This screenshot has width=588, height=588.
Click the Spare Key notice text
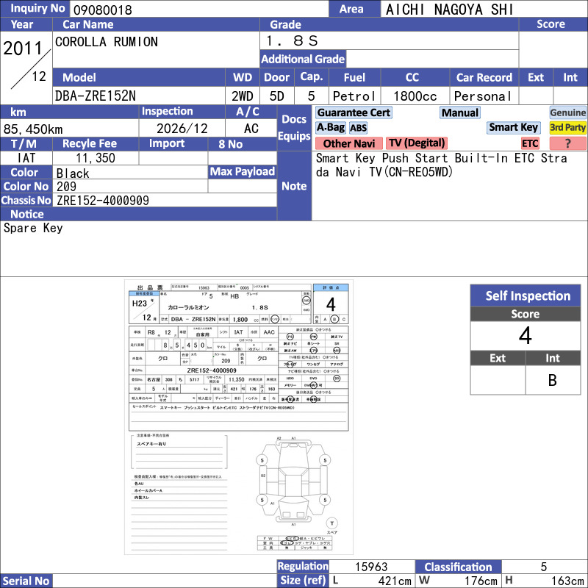[x=33, y=228]
